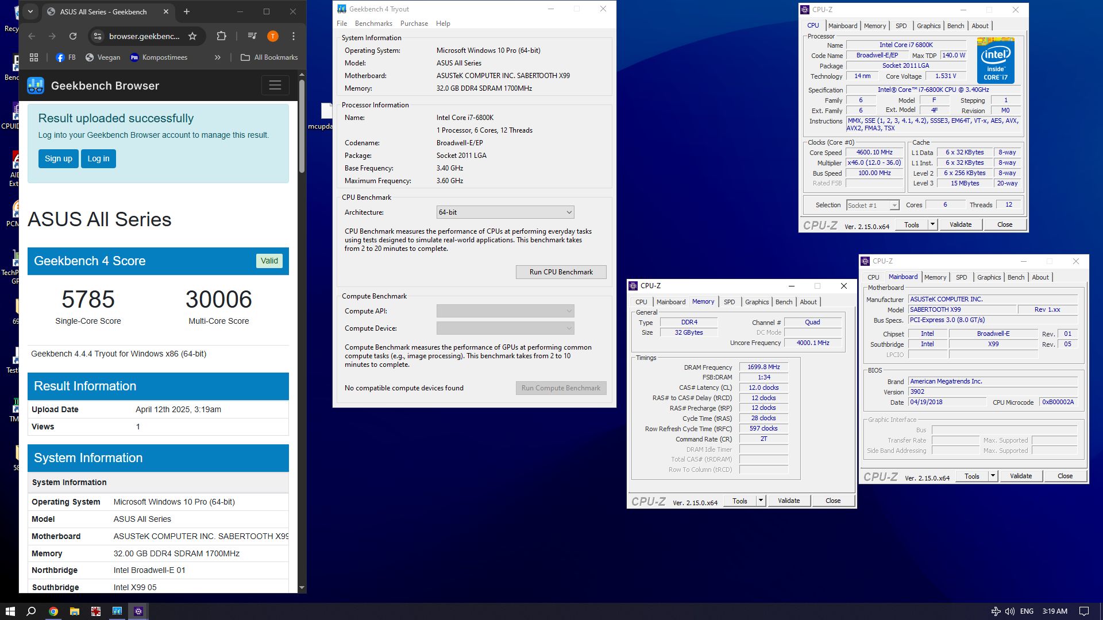Click the 4600.10 MHz core speed value

(874, 153)
